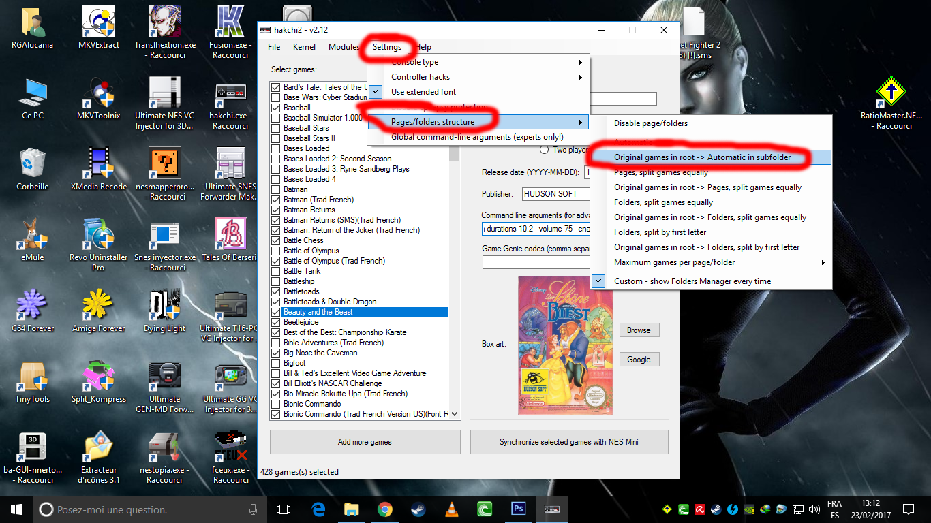The image size is (931, 523).
Task: Select the MKVToolnix desktop icon
Action: (98, 98)
